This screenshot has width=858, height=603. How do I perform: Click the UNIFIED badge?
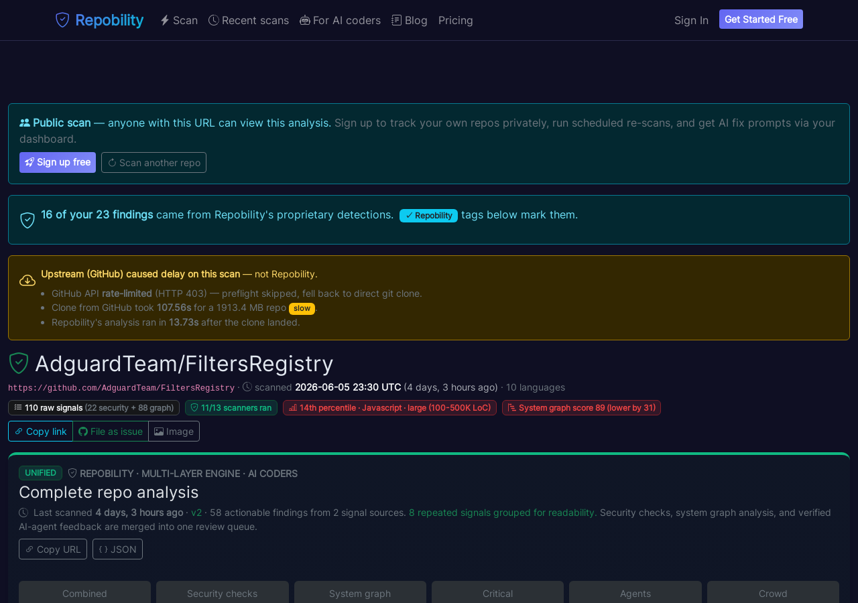pos(40,473)
